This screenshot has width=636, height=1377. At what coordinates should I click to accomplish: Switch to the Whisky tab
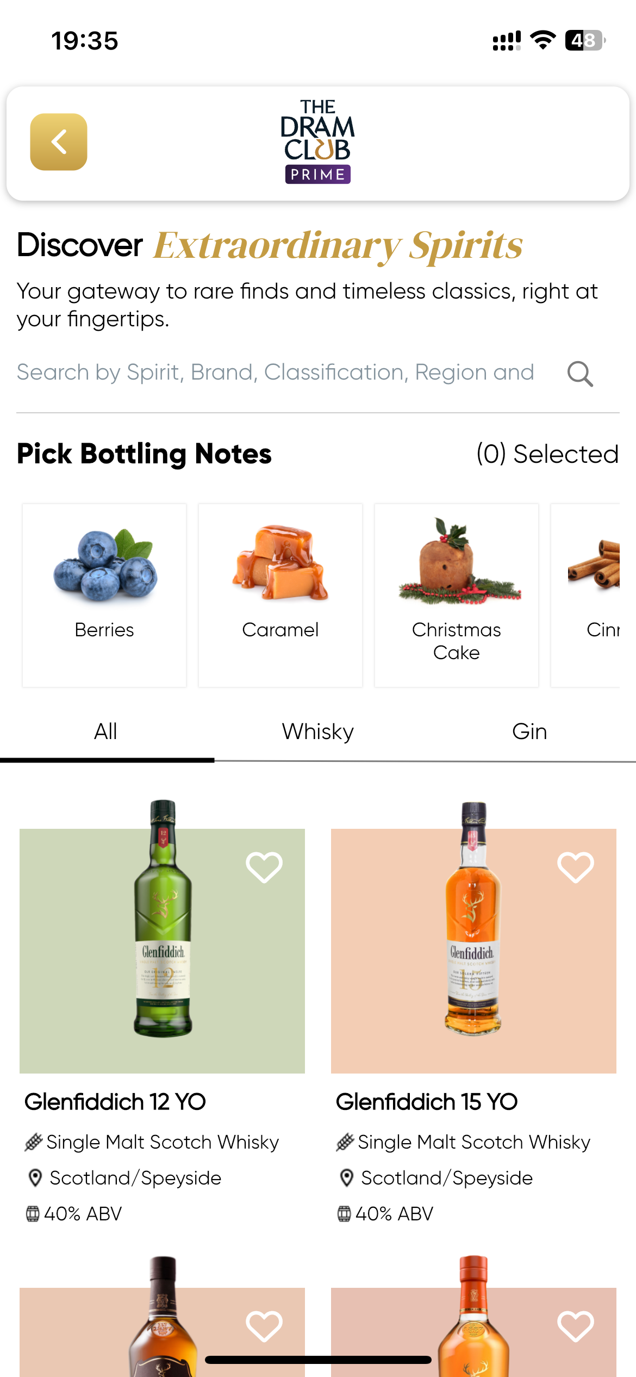click(318, 732)
